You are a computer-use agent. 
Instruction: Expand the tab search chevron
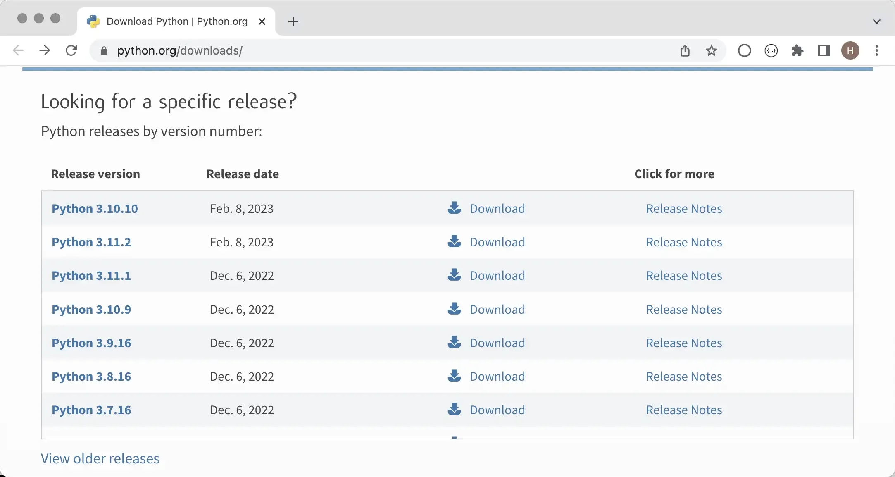pos(877,21)
